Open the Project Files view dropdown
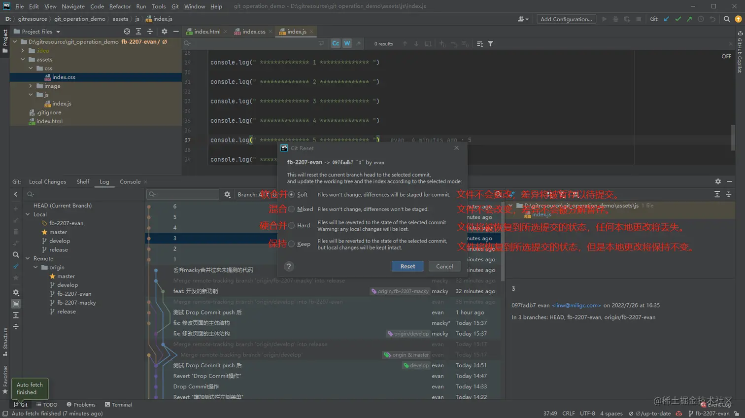Image resolution: width=745 pixels, height=418 pixels. [x=58, y=32]
